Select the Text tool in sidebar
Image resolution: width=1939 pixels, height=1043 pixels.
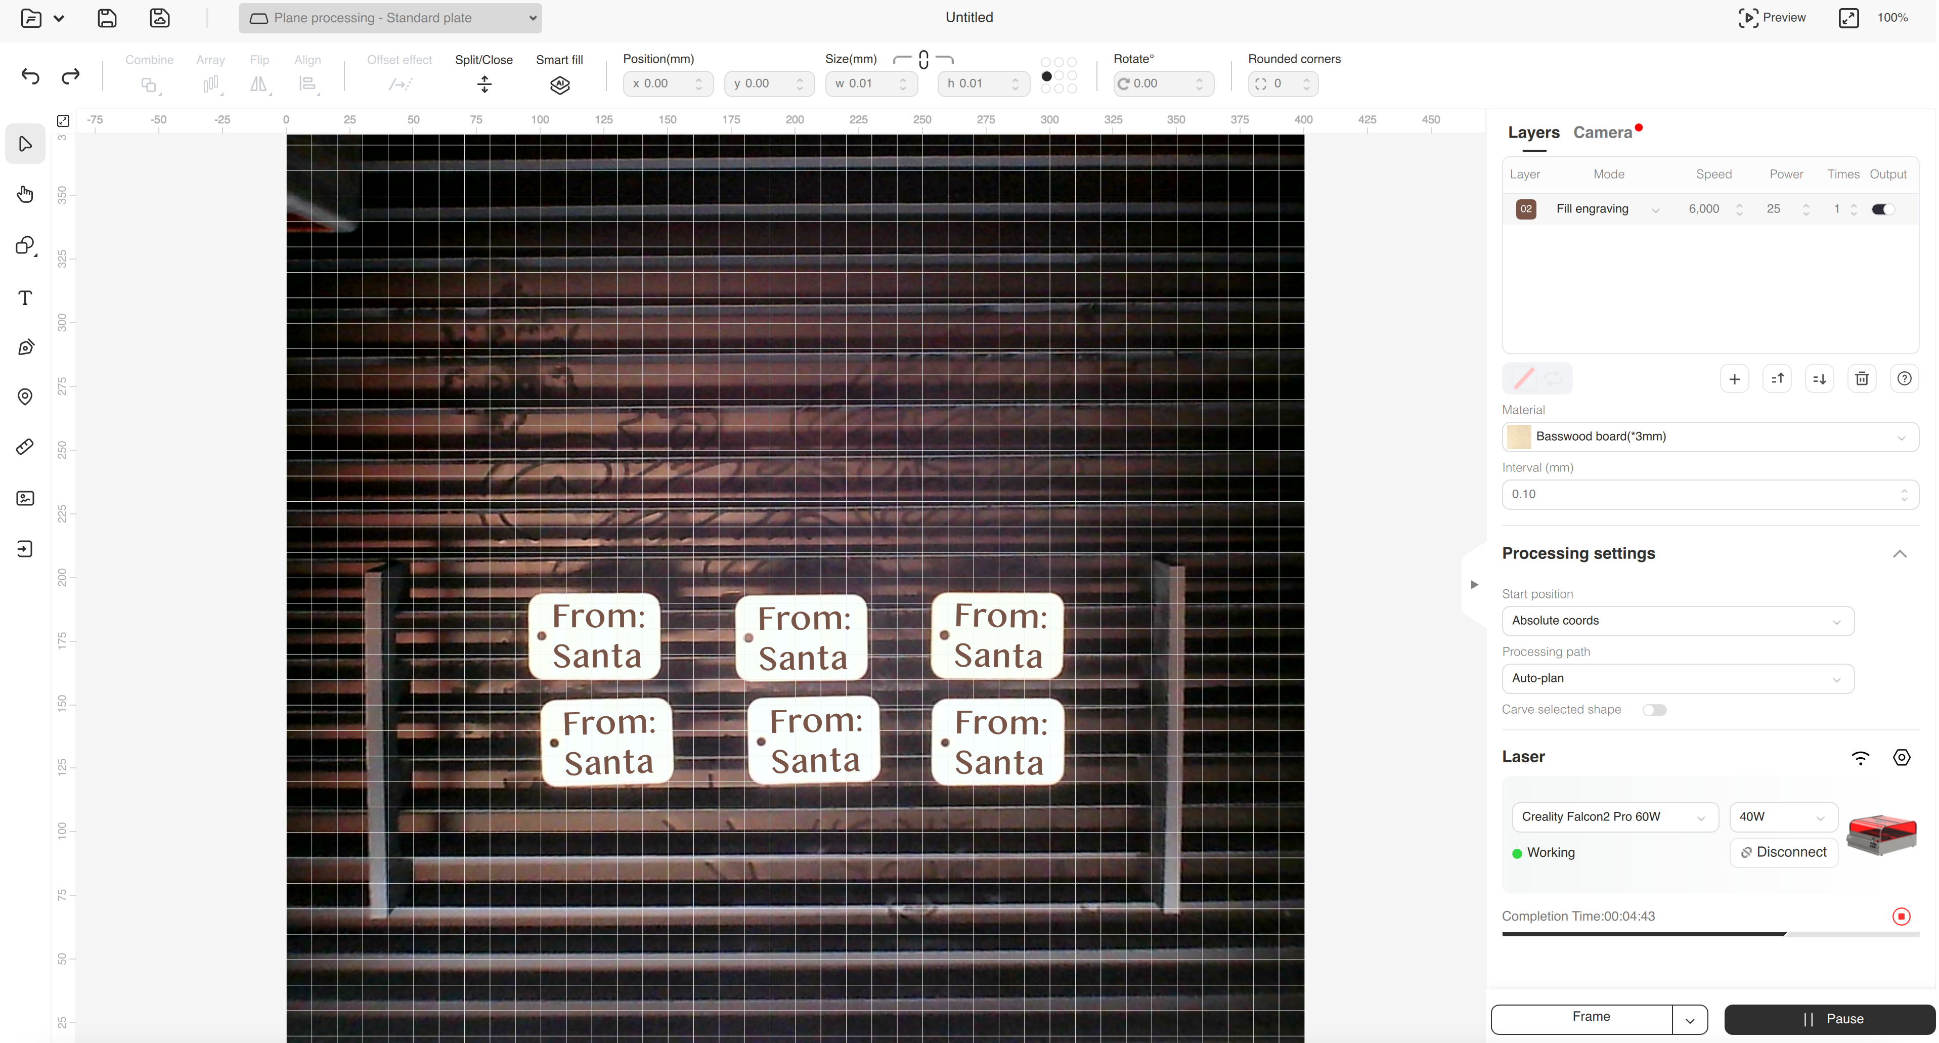tap(25, 297)
